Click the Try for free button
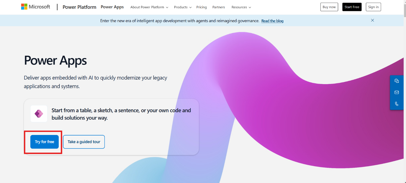Viewport: 406px width, 183px height. click(44, 142)
